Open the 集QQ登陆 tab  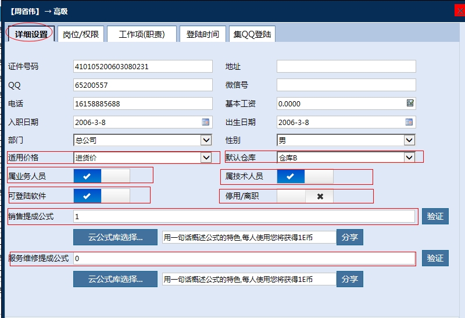pyautogui.click(x=252, y=34)
